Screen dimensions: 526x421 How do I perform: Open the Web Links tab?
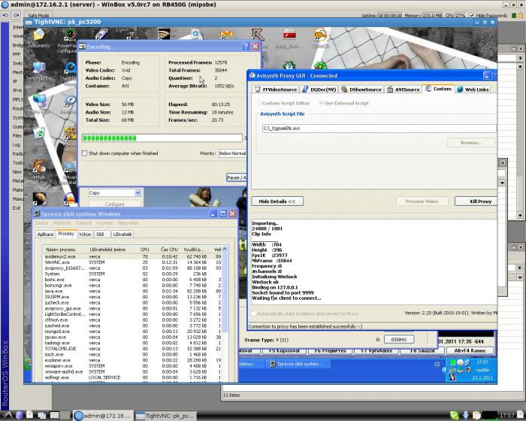click(x=473, y=89)
